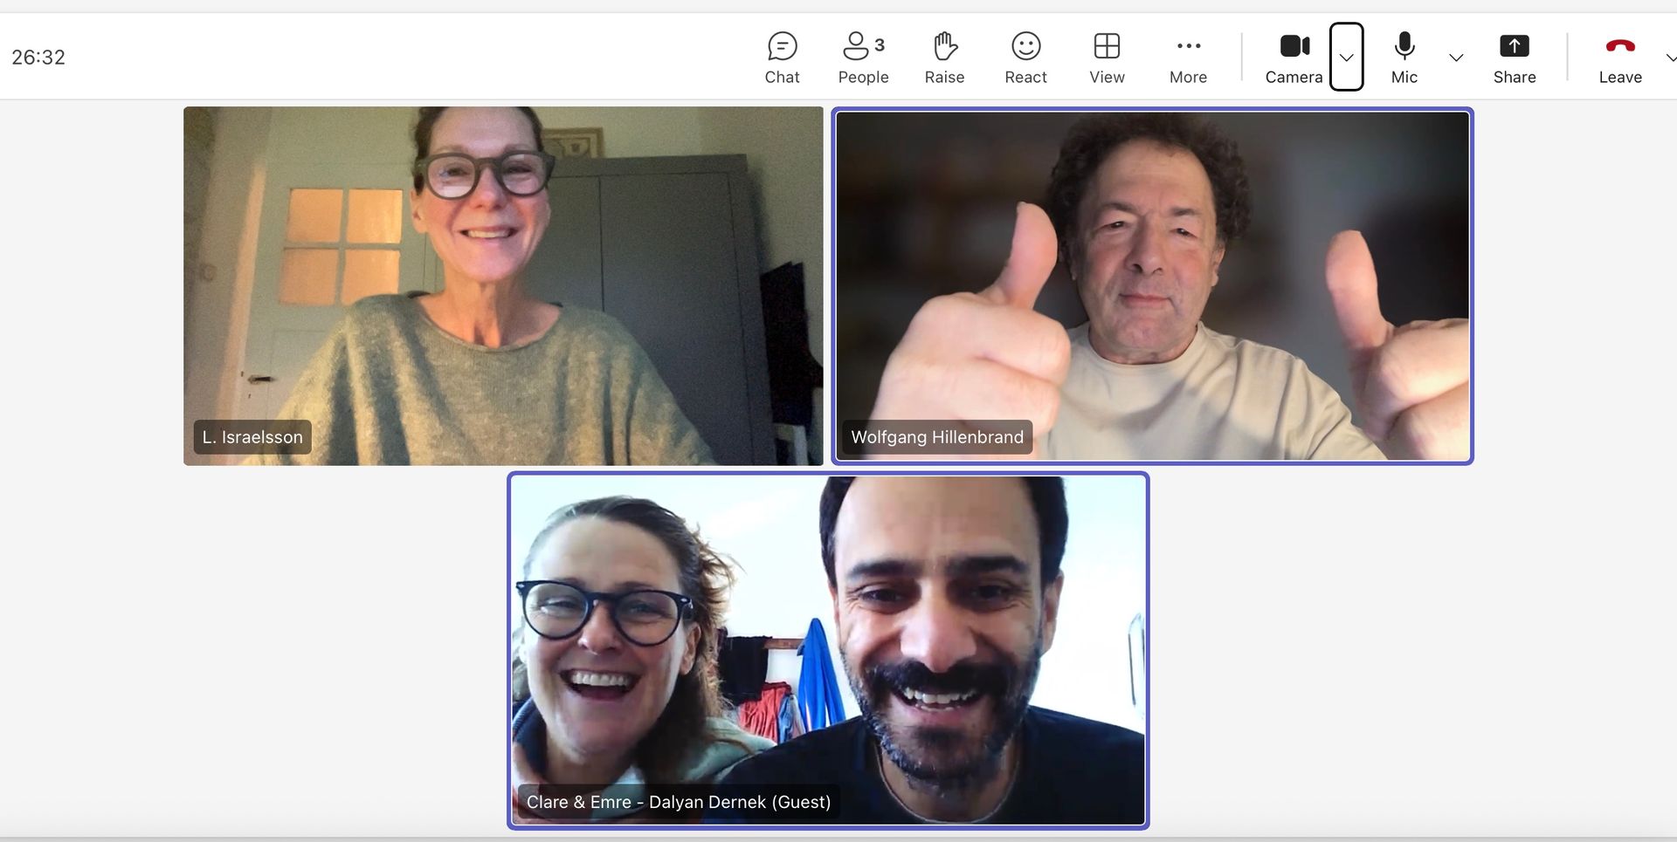
Task: Change the meeting View layout
Action: 1107,58
